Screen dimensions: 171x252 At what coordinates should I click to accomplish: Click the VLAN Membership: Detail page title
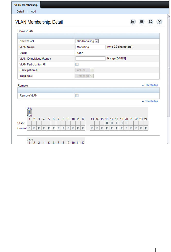[x=39, y=22]
